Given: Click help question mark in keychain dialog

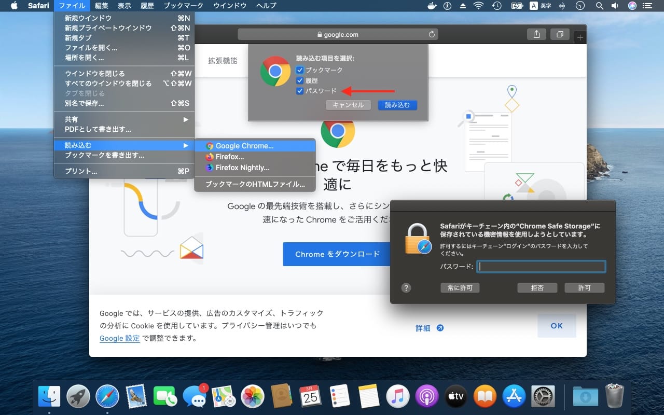Looking at the screenshot, I should click(x=406, y=287).
